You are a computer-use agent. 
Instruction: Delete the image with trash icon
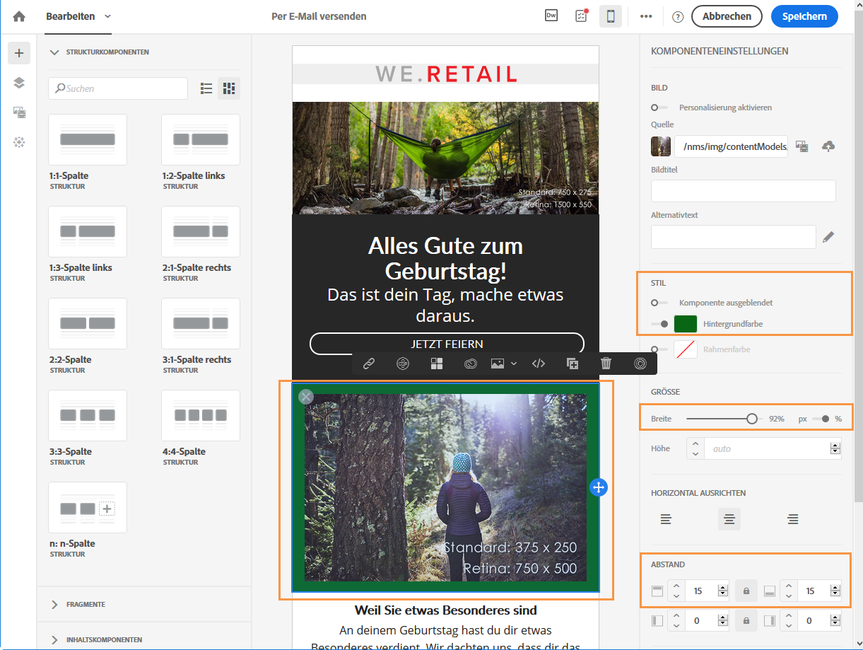(606, 364)
